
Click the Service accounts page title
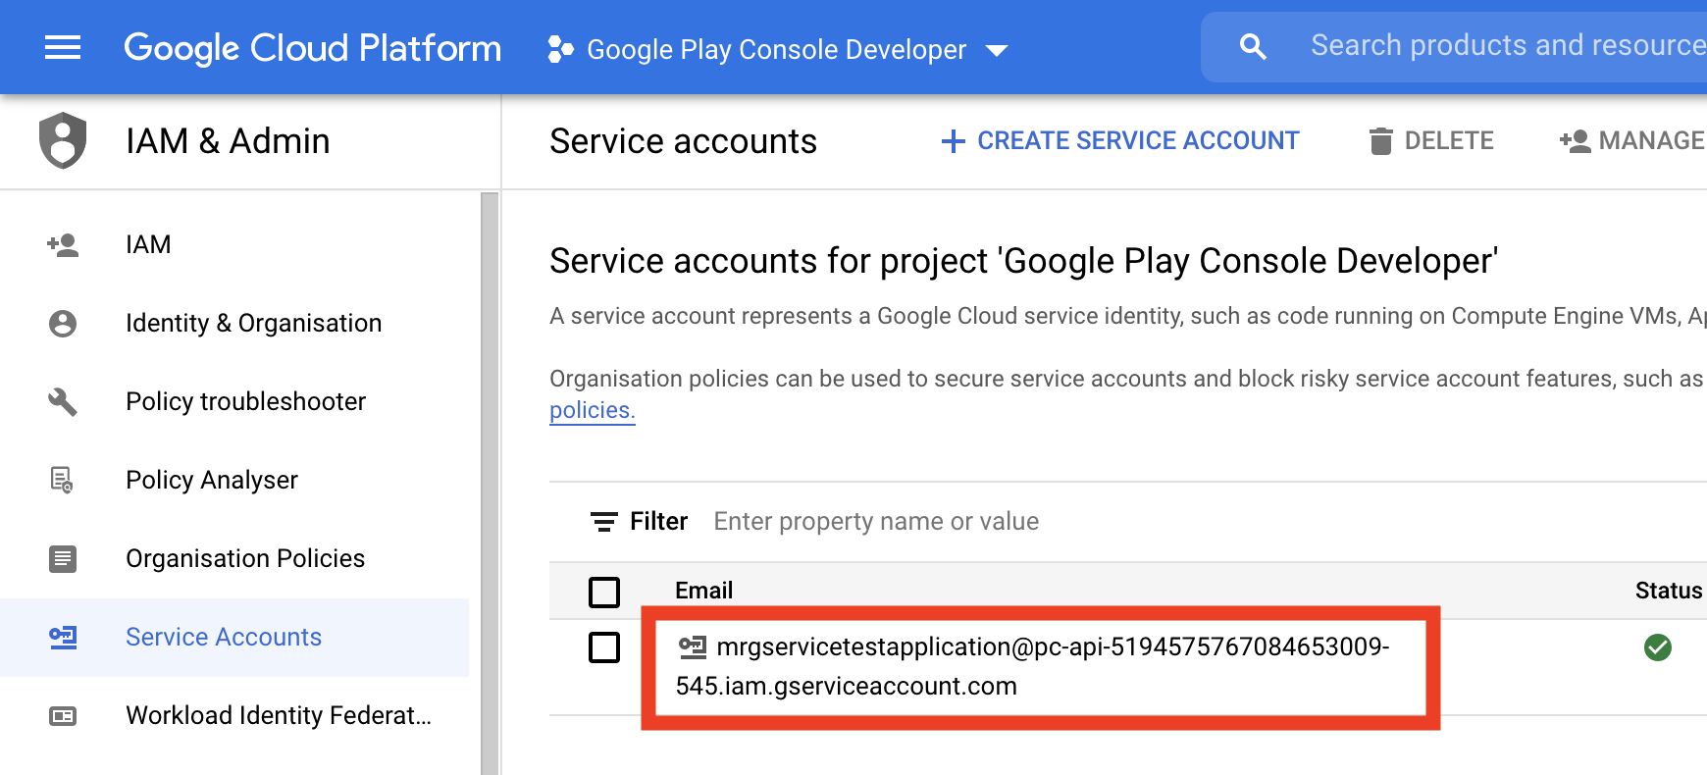click(x=683, y=141)
